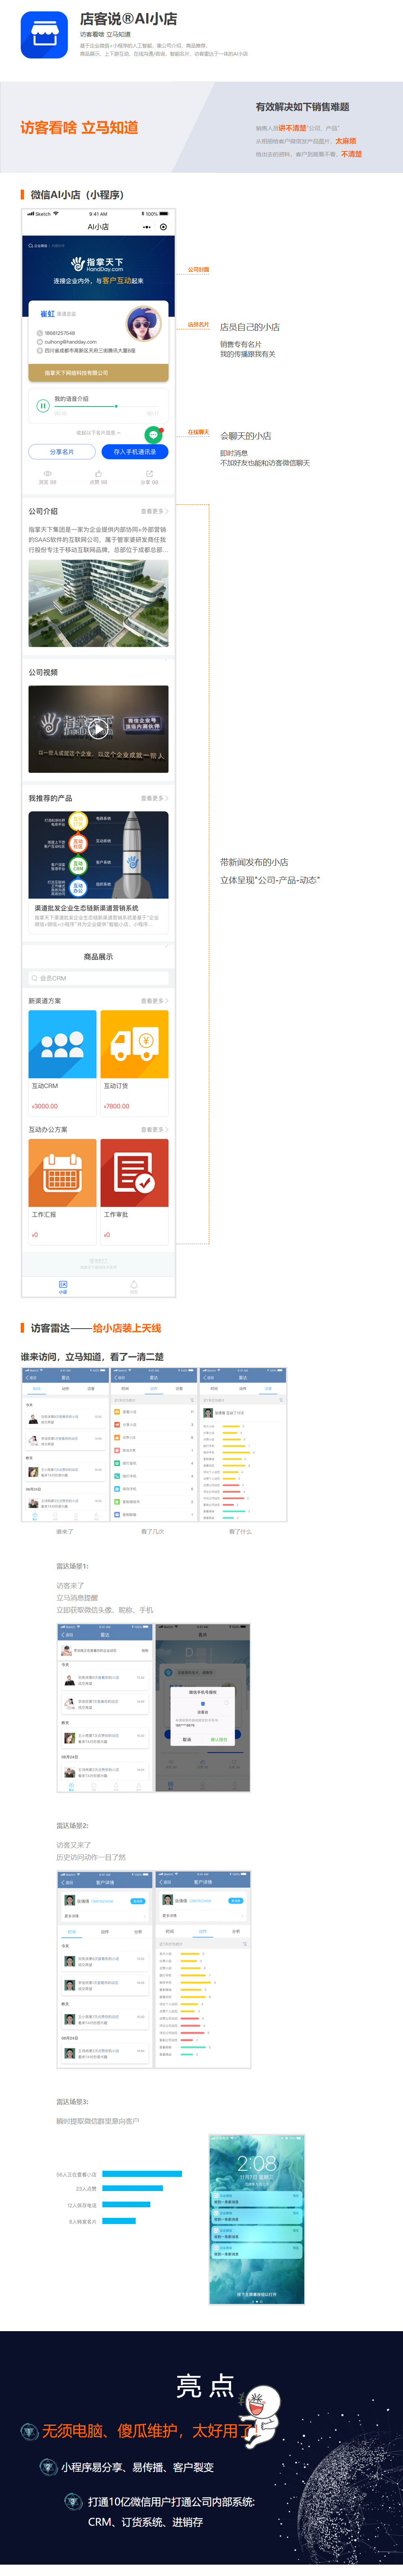
Task: Click the 98人正在查看小店 bar
Action: 142,2174
